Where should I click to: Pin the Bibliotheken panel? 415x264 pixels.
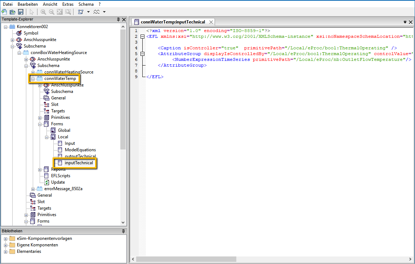[123, 231]
